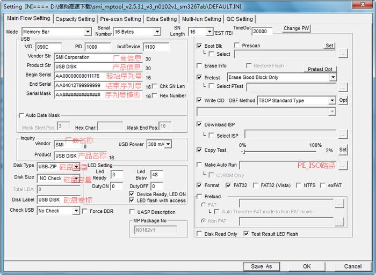Expand Pretest Erase Good Block Only dropdown
Screen dimensions: 376x275
(x=333, y=77)
